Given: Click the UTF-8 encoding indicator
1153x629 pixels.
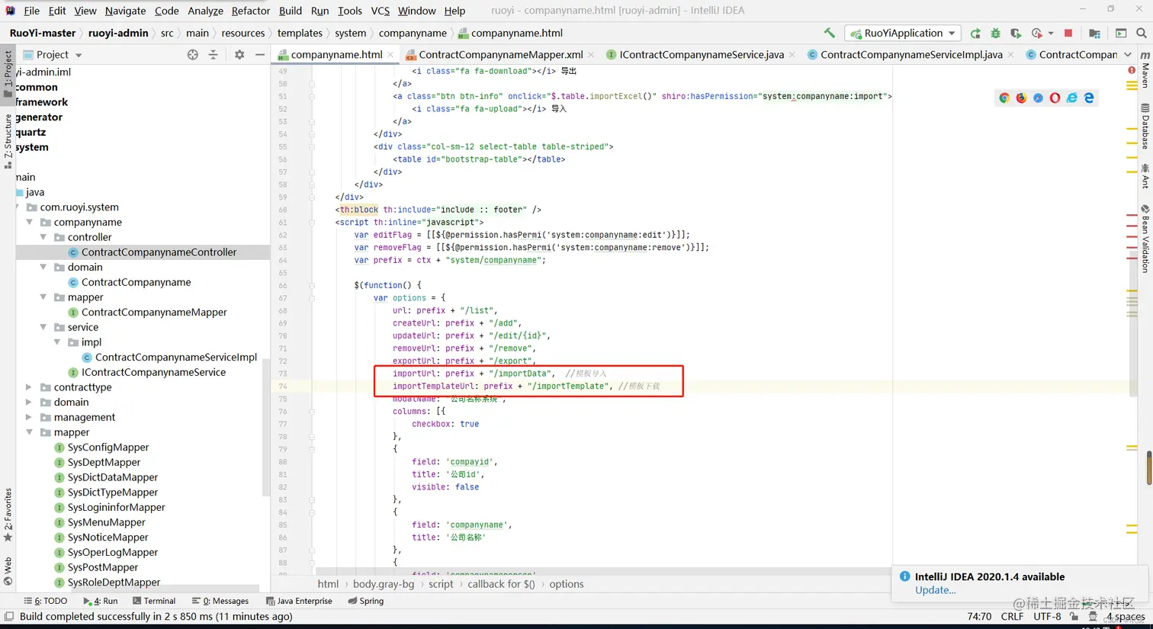Looking at the screenshot, I should [1047, 616].
